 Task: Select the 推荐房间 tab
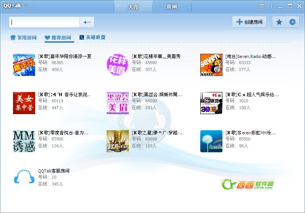58,37
